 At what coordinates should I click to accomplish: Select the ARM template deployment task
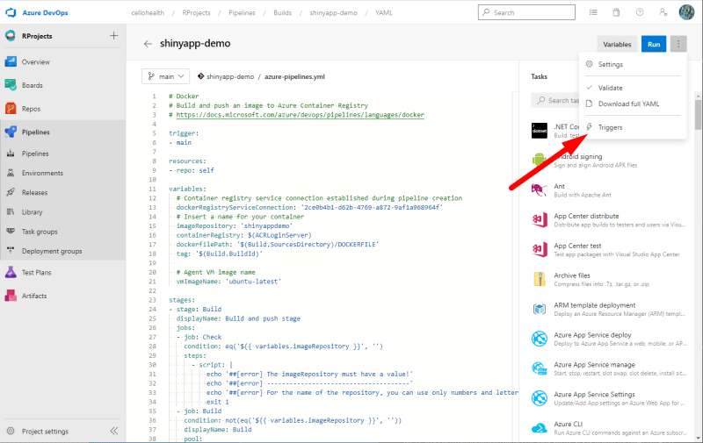(x=609, y=309)
